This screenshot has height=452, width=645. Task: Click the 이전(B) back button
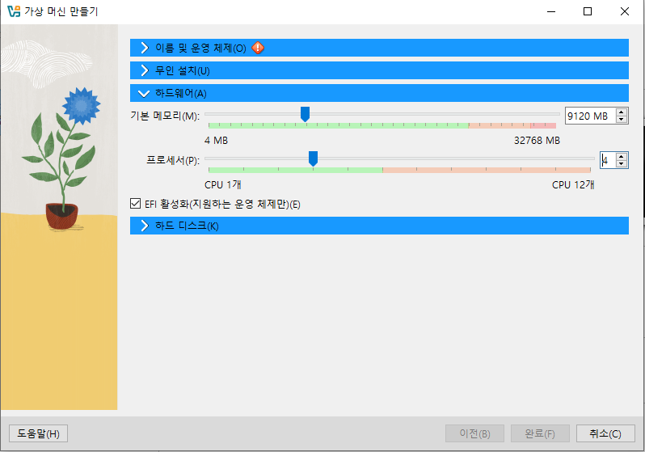pos(474,433)
